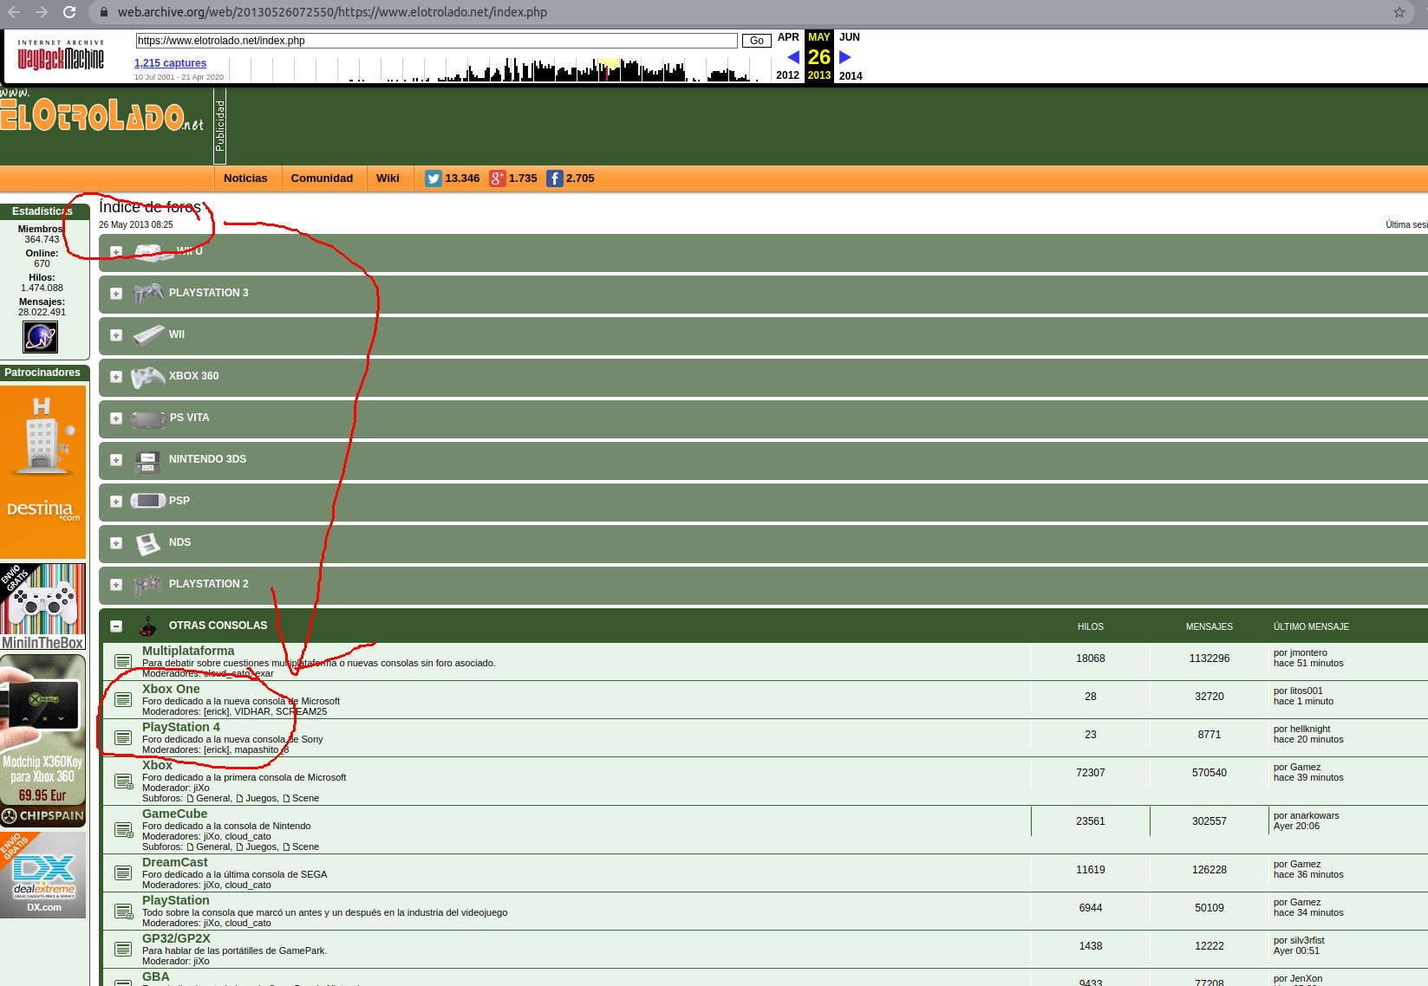Click the Xbox 360 controller icon
This screenshot has width=1428, height=986.
click(x=147, y=377)
